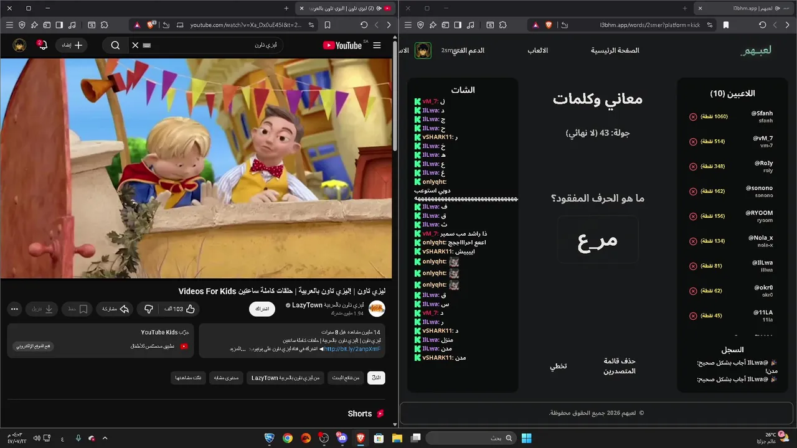This screenshot has width=797, height=448.
Task: Toggle sidebar panel icon in YouTube window toolbar
Action: [x=59, y=25]
